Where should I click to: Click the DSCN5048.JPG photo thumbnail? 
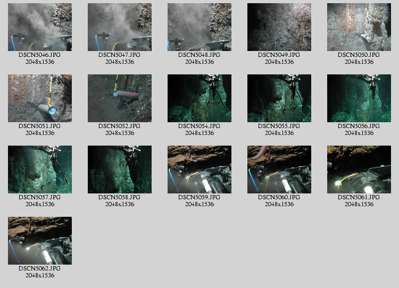tap(199, 27)
